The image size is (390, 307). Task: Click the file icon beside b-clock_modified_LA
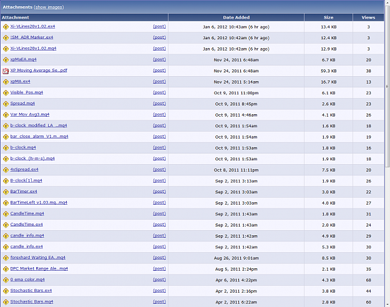tap(6, 126)
